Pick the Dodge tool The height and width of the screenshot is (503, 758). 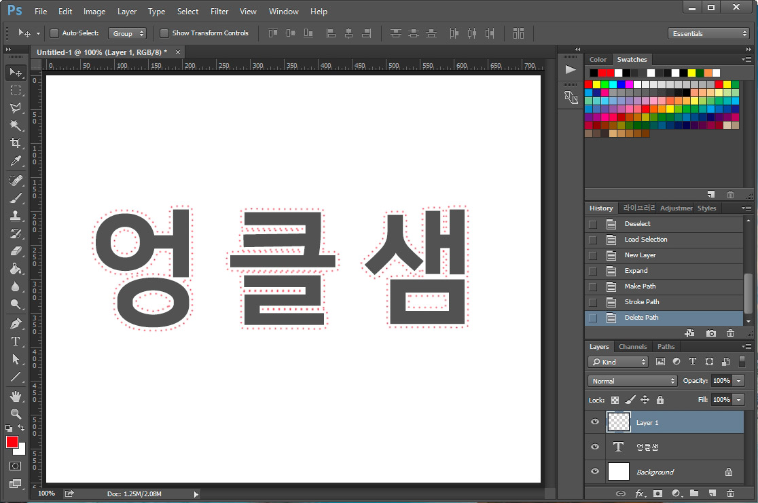click(16, 304)
